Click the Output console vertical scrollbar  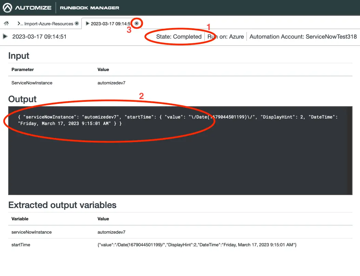[349, 150]
